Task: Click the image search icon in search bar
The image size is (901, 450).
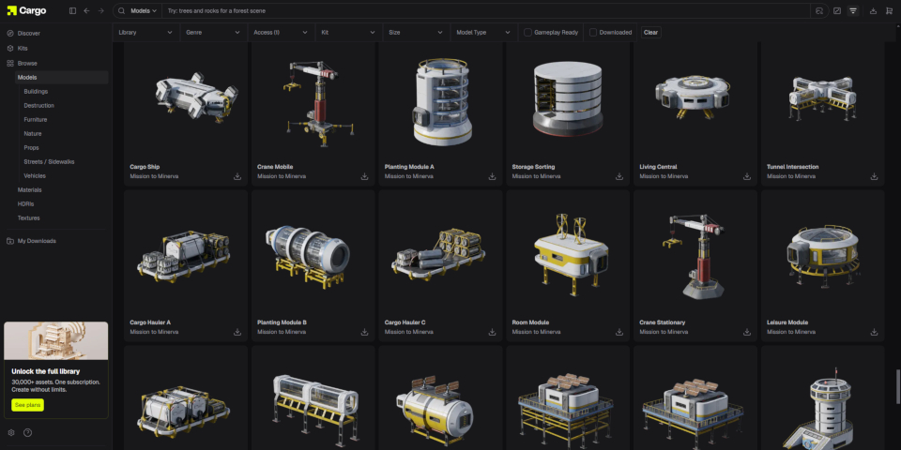Action: [819, 11]
